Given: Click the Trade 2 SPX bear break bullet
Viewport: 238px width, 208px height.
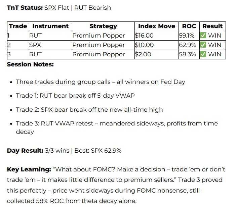Looking at the screenshot, I should pos(89,110).
